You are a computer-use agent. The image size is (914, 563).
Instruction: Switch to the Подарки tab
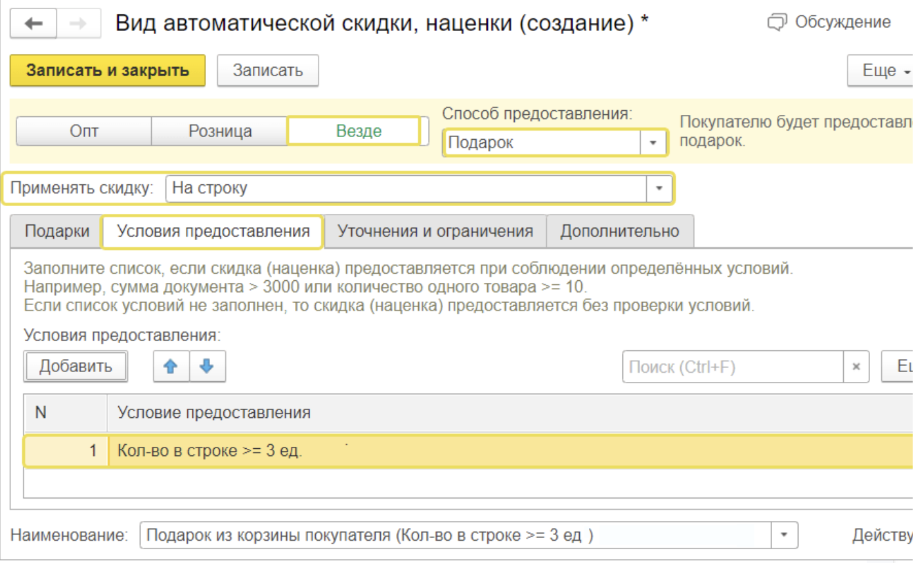pyautogui.click(x=56, y=232)
